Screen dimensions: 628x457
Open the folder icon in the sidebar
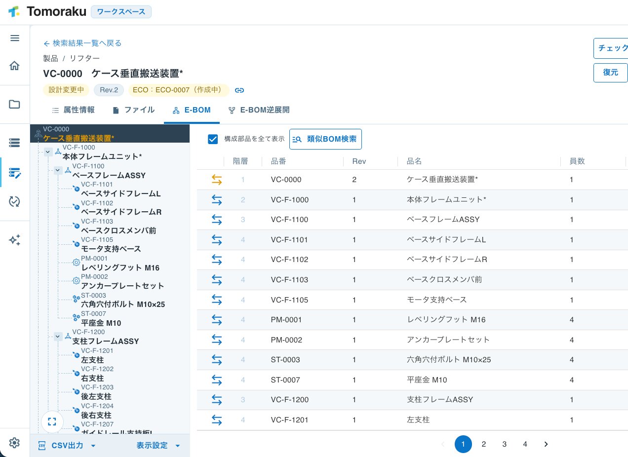15,104
